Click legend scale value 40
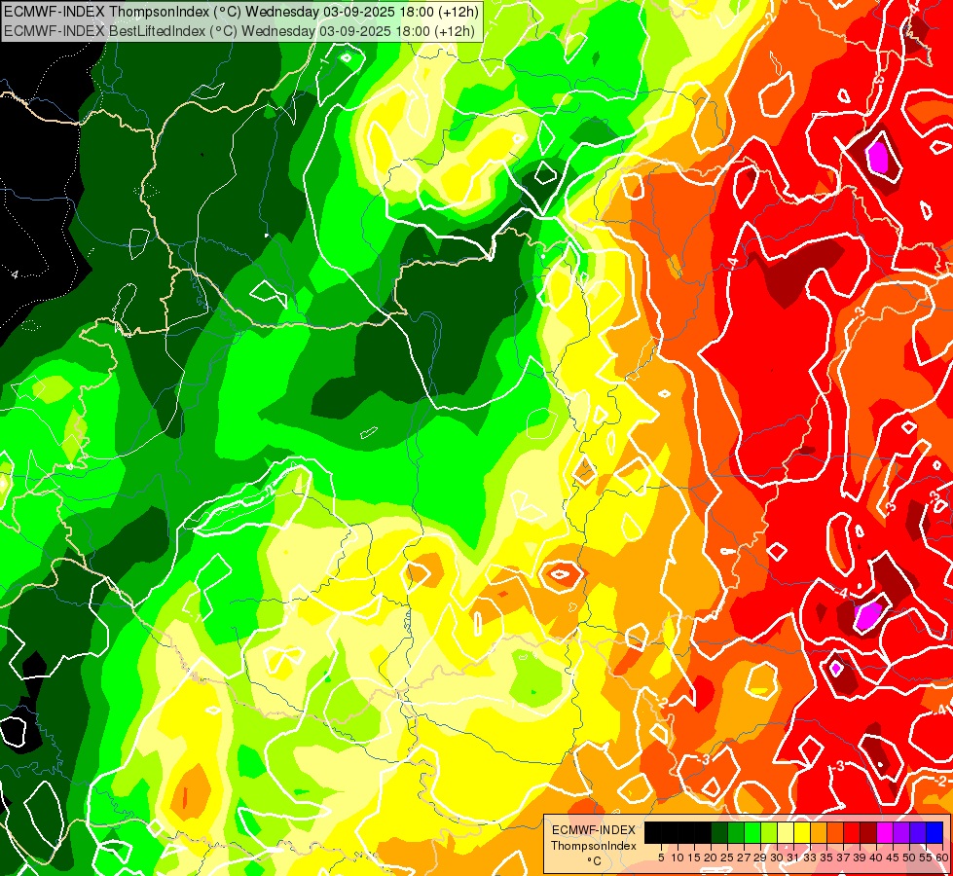 [x=876, y=858]
